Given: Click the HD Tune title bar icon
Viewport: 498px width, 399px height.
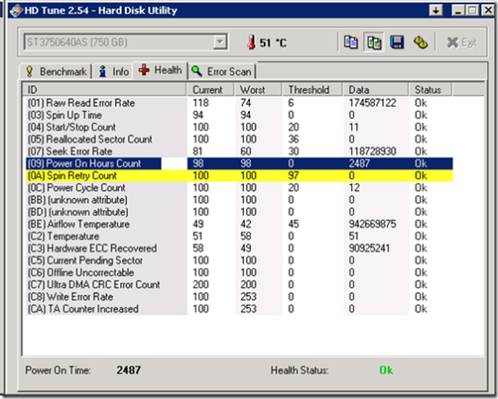Looking at the screenshot, I should [x=16, y=10].
